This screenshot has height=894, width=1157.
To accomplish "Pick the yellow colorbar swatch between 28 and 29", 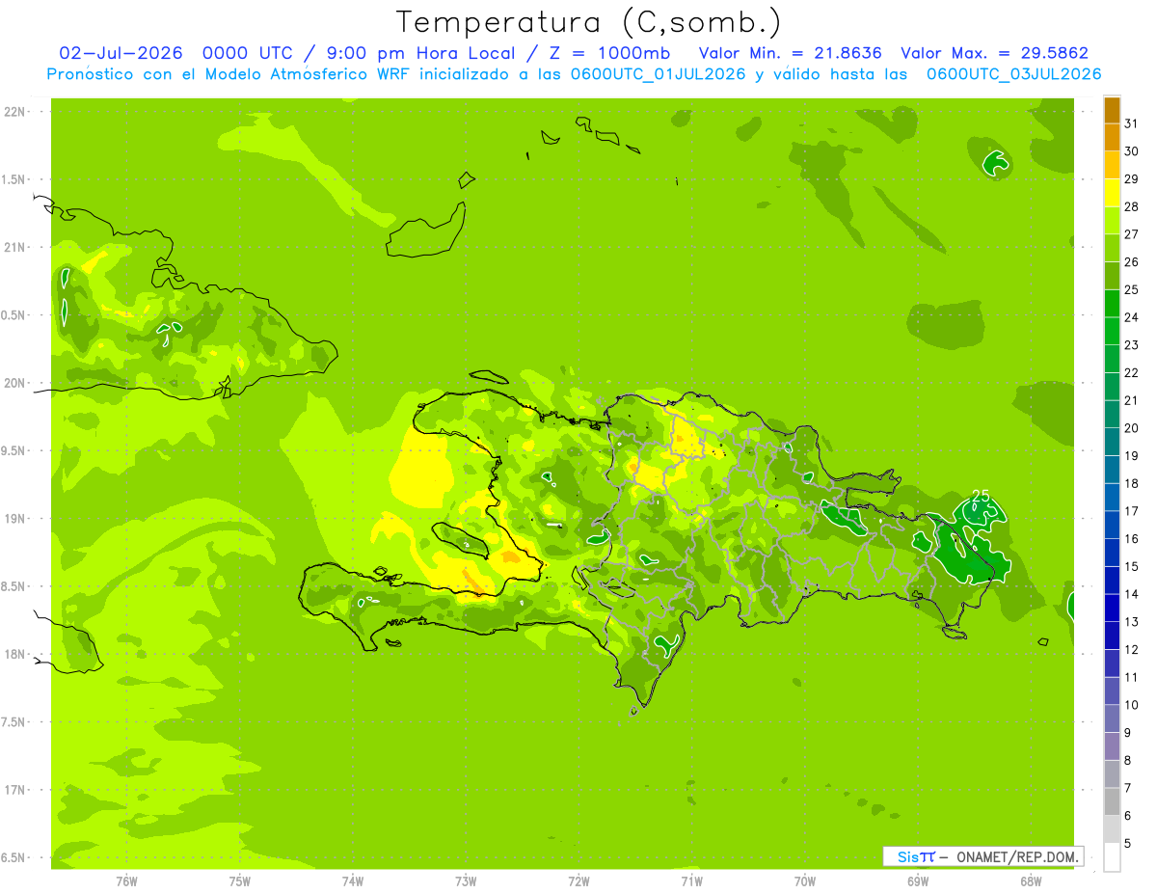I will (1112, 193).
